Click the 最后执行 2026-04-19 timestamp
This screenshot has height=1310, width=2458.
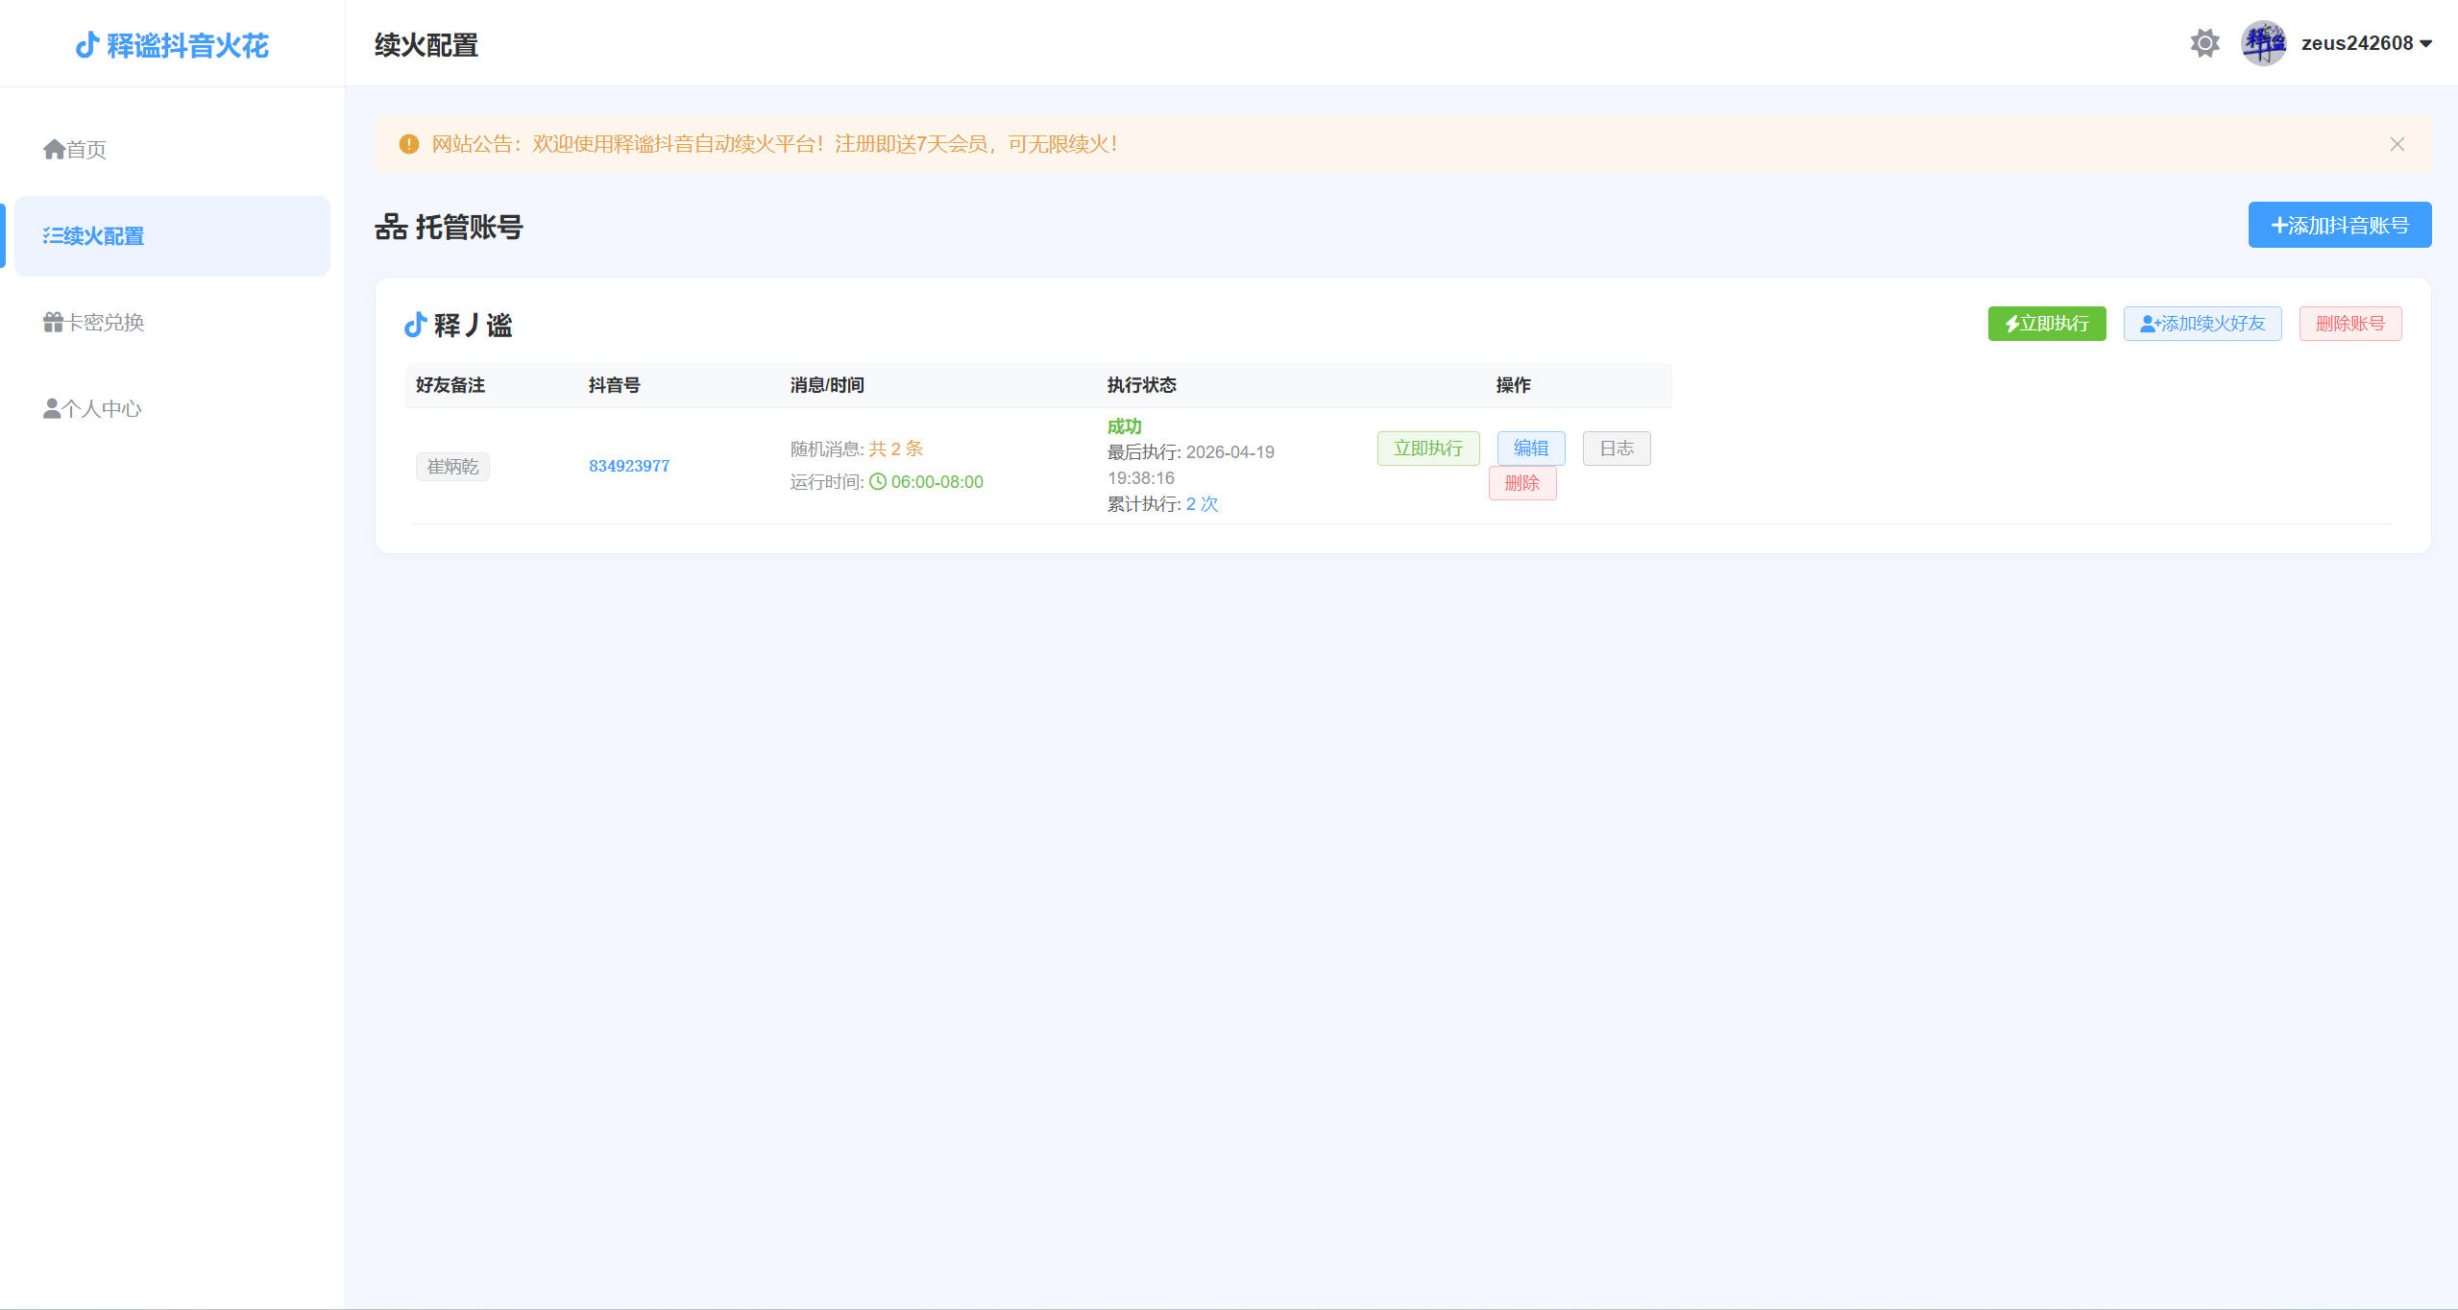tap(1190, 465)
